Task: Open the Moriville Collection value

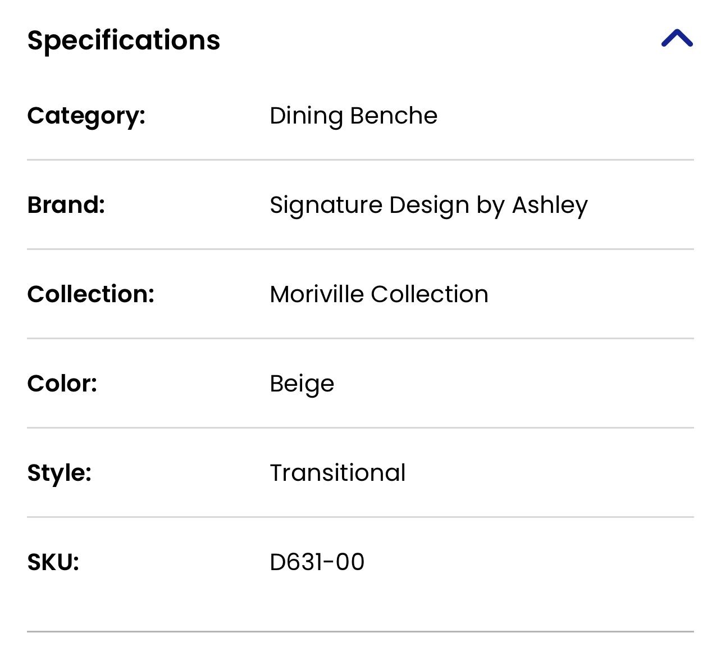Action: click(378, 294)
